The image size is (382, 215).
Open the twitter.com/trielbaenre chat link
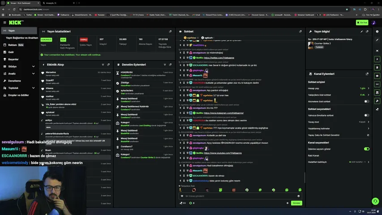[x=219, y=58]
